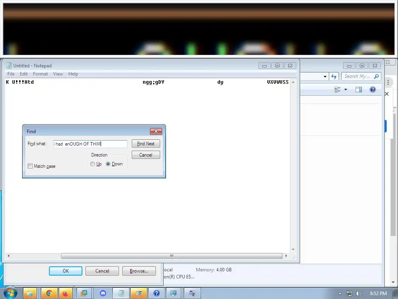This screenshot has height=299, width=398.
Task: Click the Notepad document icon in title bar
Action: pos(9,65)
